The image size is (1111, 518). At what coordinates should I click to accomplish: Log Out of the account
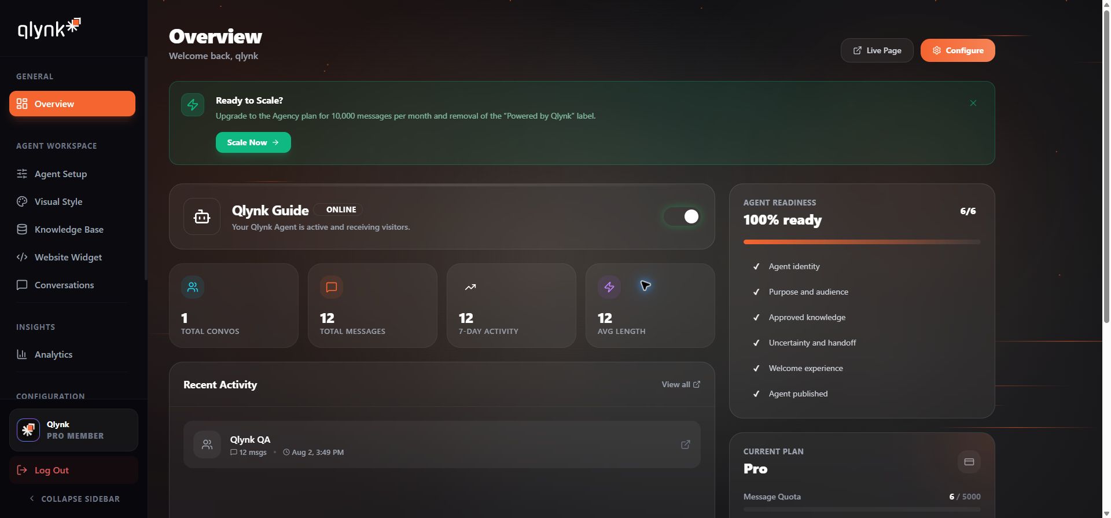[x=73, y=470]
